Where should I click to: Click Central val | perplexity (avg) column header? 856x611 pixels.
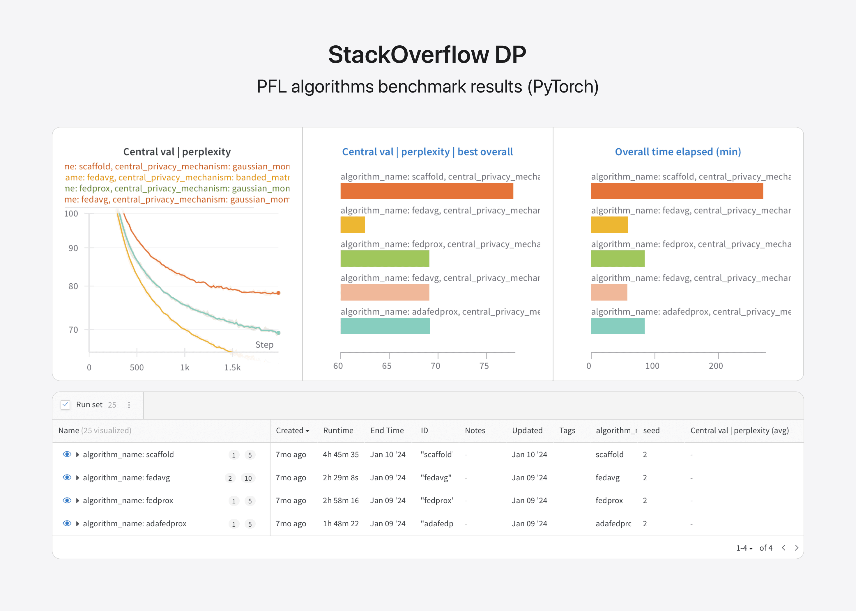[x=739, y=430]
